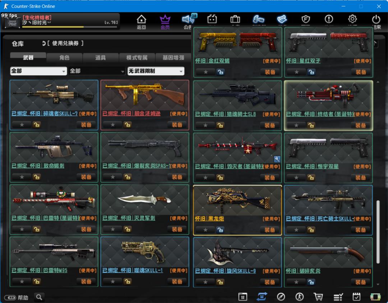Select the 灭灵军刺 knife image
388x303 pixels.
tap(145, 200)
